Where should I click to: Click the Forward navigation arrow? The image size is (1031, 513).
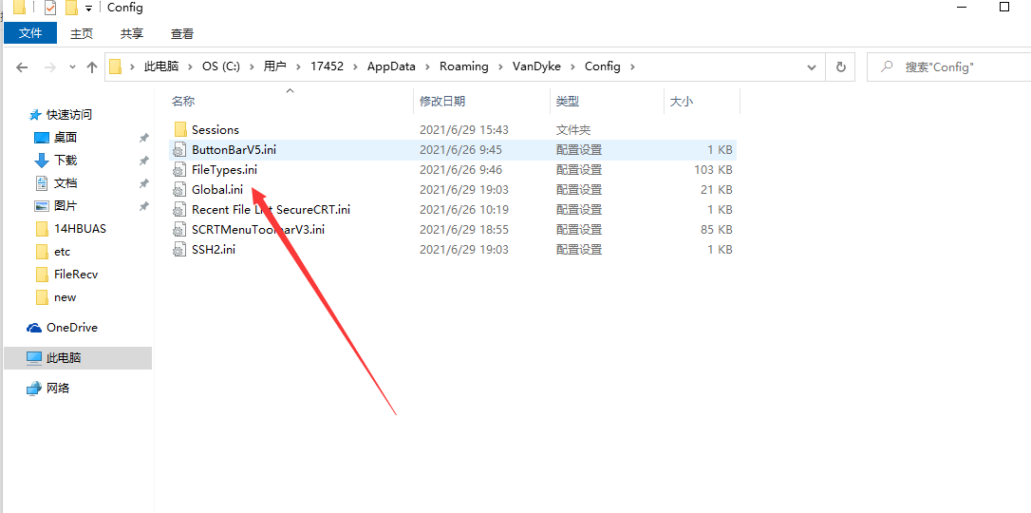[49, 67]
